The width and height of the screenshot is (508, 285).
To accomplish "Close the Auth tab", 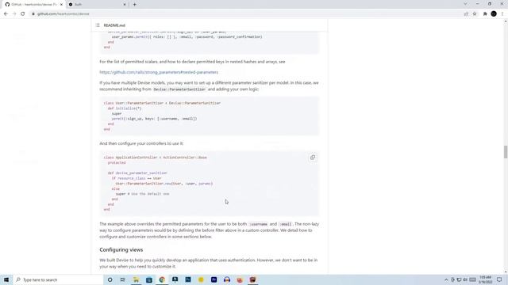I will coord(125,5).
